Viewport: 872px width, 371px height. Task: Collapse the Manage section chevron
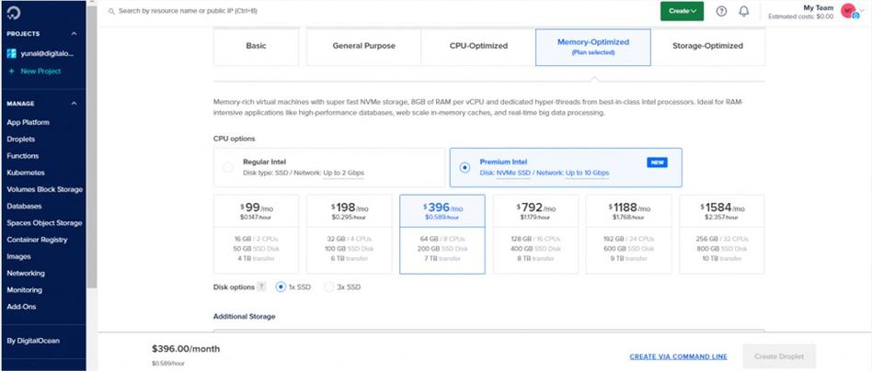click(74, 104)
